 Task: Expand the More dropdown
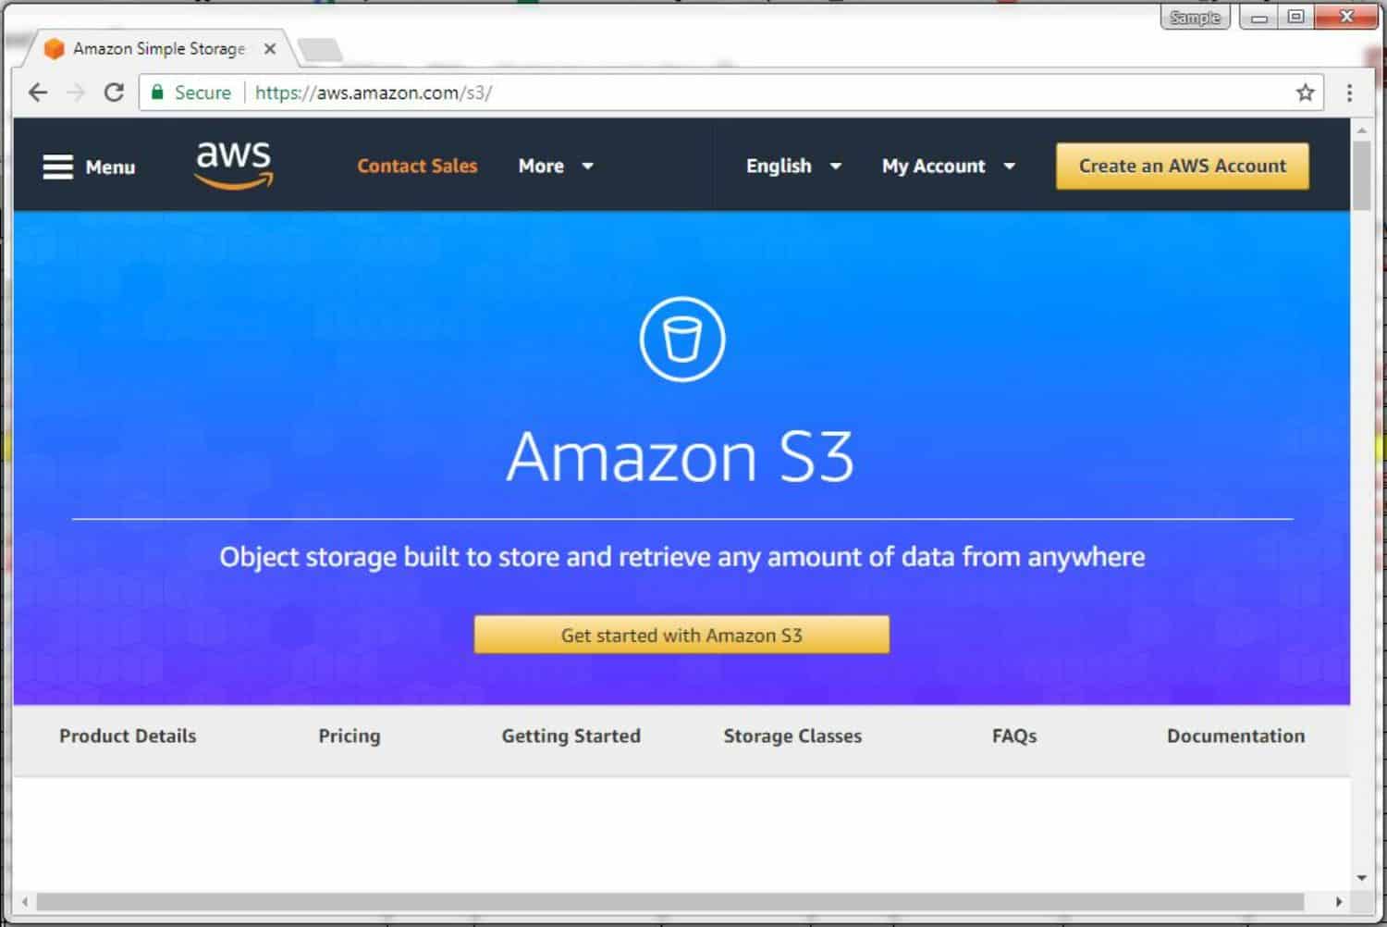pos(556,167)
